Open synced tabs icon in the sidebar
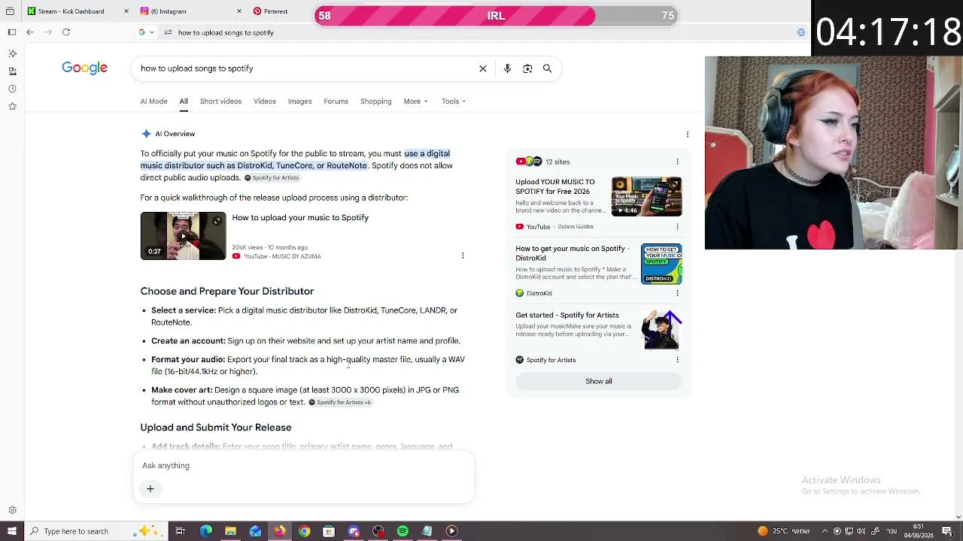Viewport: 963px width, 541px height. pyautogui.click(x=12, y=71)
